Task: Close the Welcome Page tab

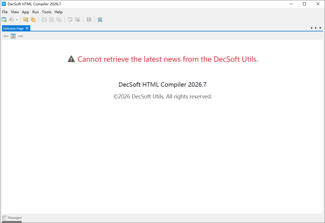Action: tap(27, 28)
